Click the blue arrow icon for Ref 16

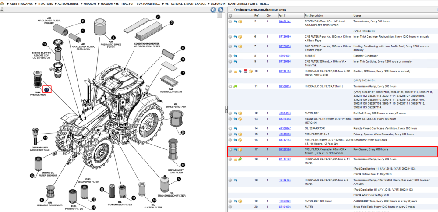(235, 140)
